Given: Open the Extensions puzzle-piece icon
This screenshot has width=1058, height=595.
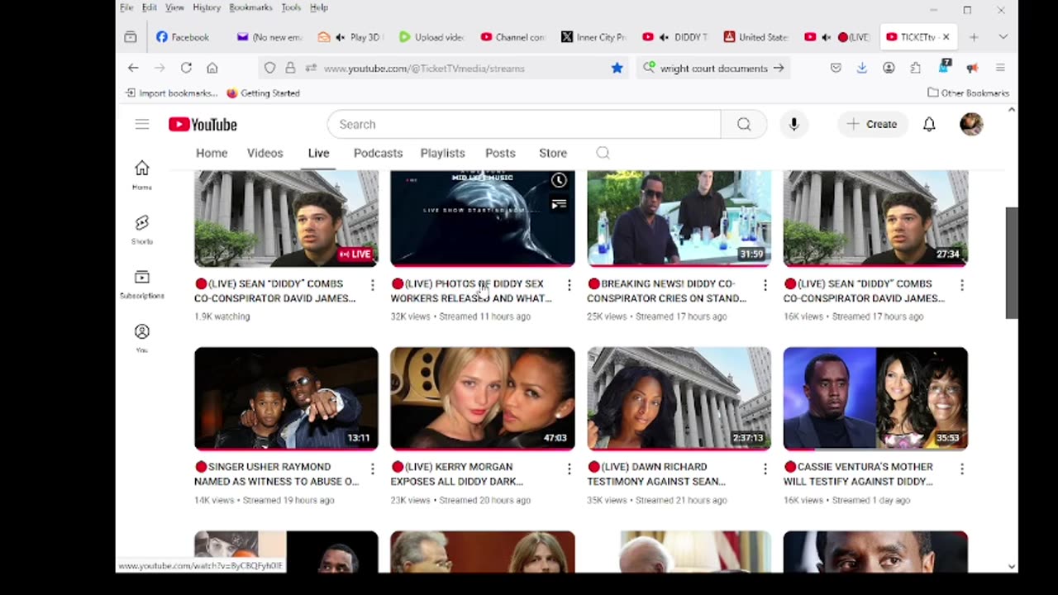Looking at the screenshot, I should [x=915, y=68].
